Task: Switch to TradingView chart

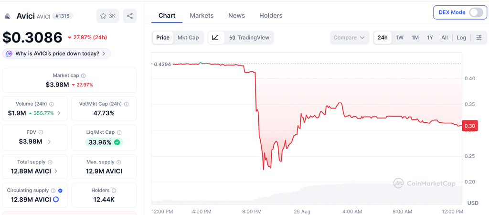Action: pyautogui.click(x=249, y=37)
